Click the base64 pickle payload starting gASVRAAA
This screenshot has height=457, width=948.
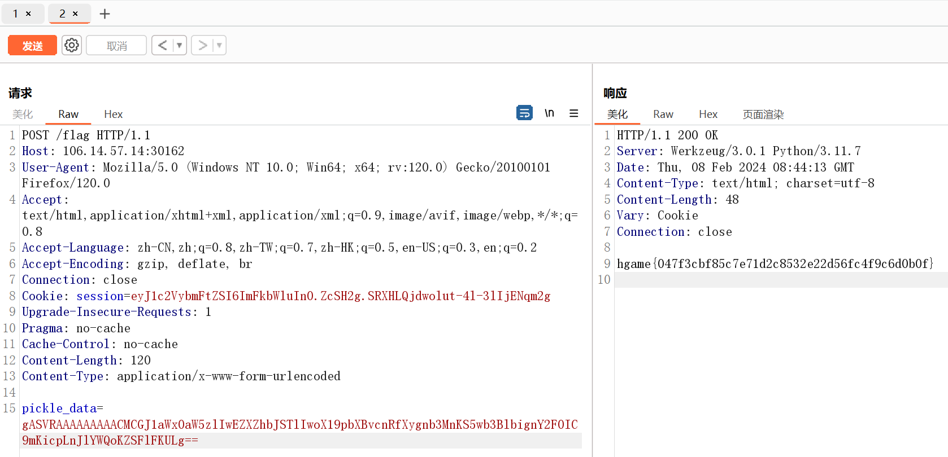tap(300, 424)
